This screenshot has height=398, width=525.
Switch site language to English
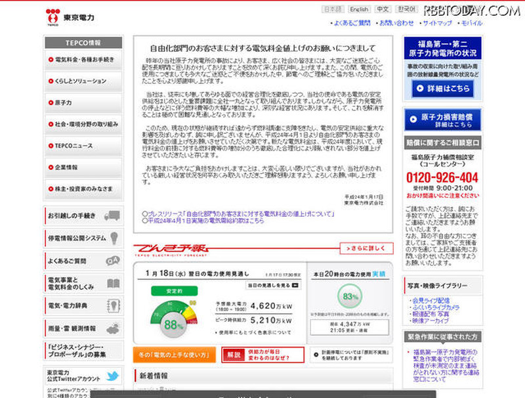click(359, 9)
